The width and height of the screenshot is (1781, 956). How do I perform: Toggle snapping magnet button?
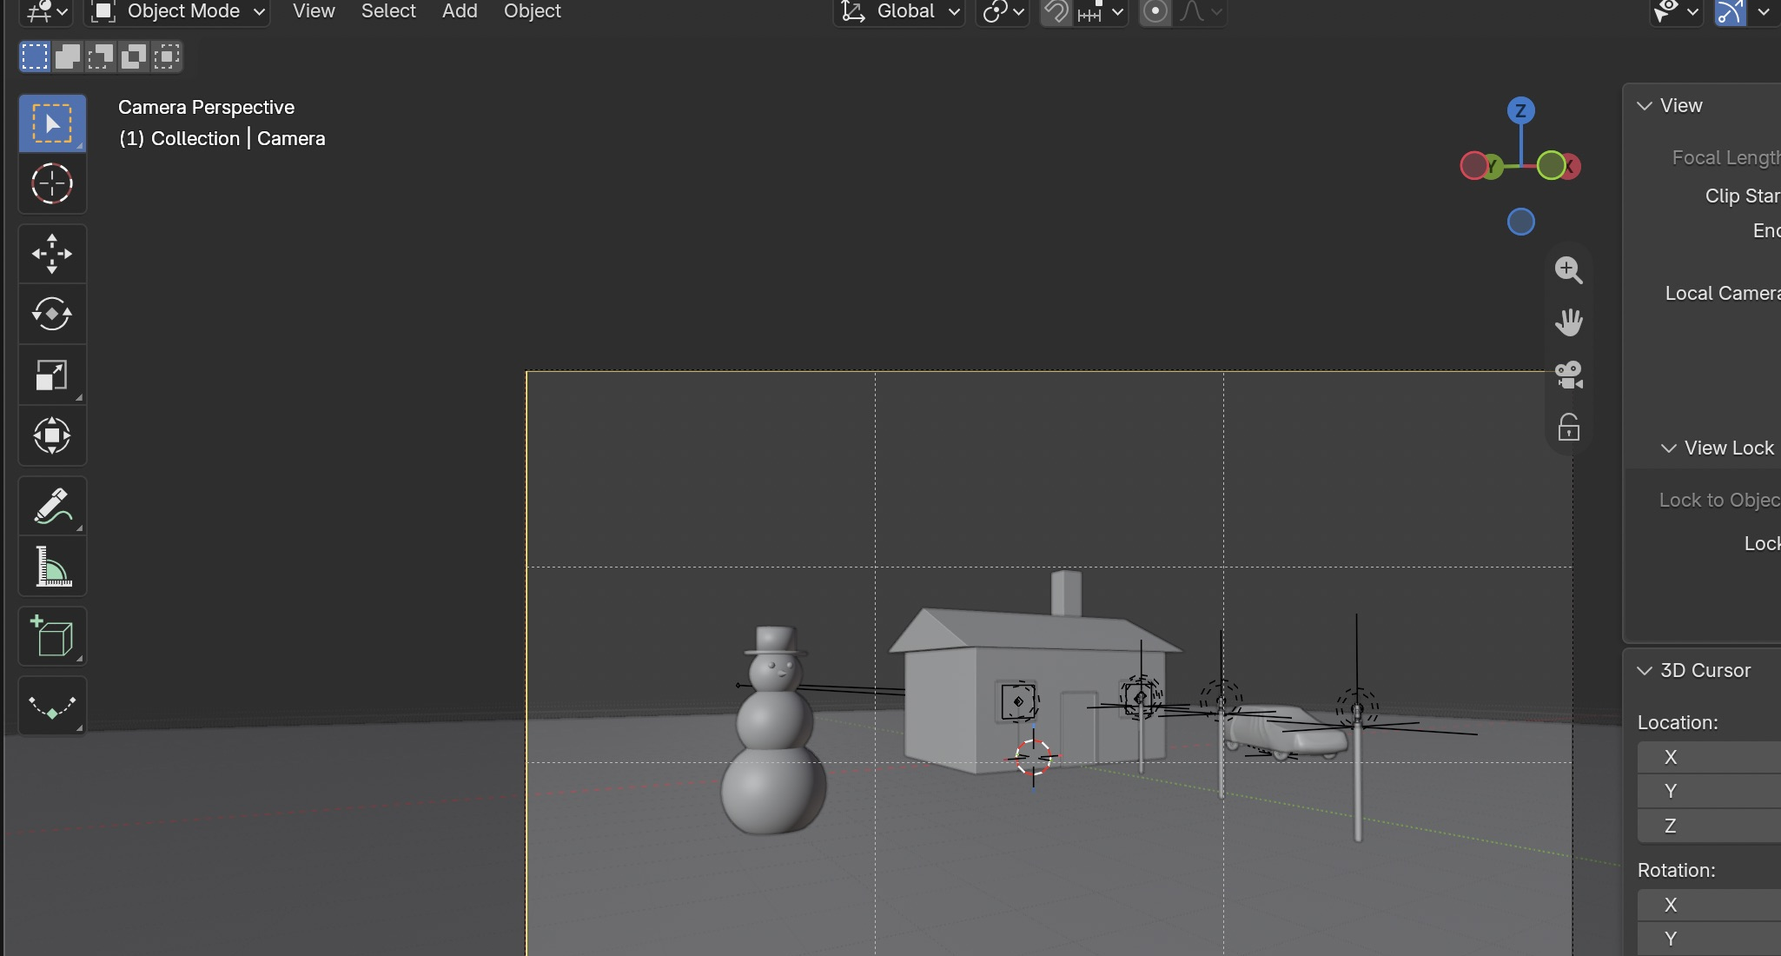tap(1056, 11)
